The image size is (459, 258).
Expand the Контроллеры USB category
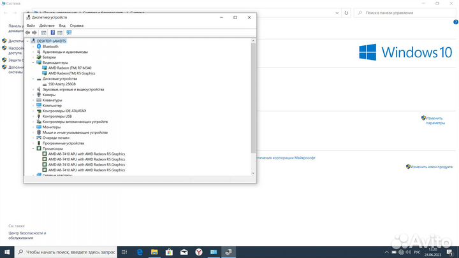tap(33, 116)
